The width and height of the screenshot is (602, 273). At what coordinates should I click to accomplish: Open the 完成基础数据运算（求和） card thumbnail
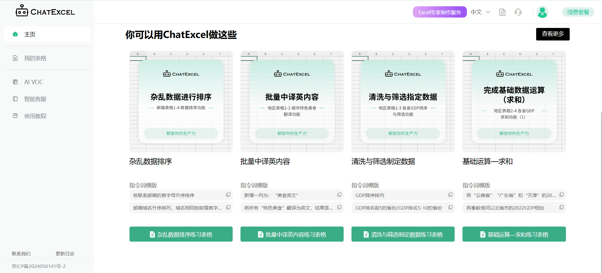(514, 101)
